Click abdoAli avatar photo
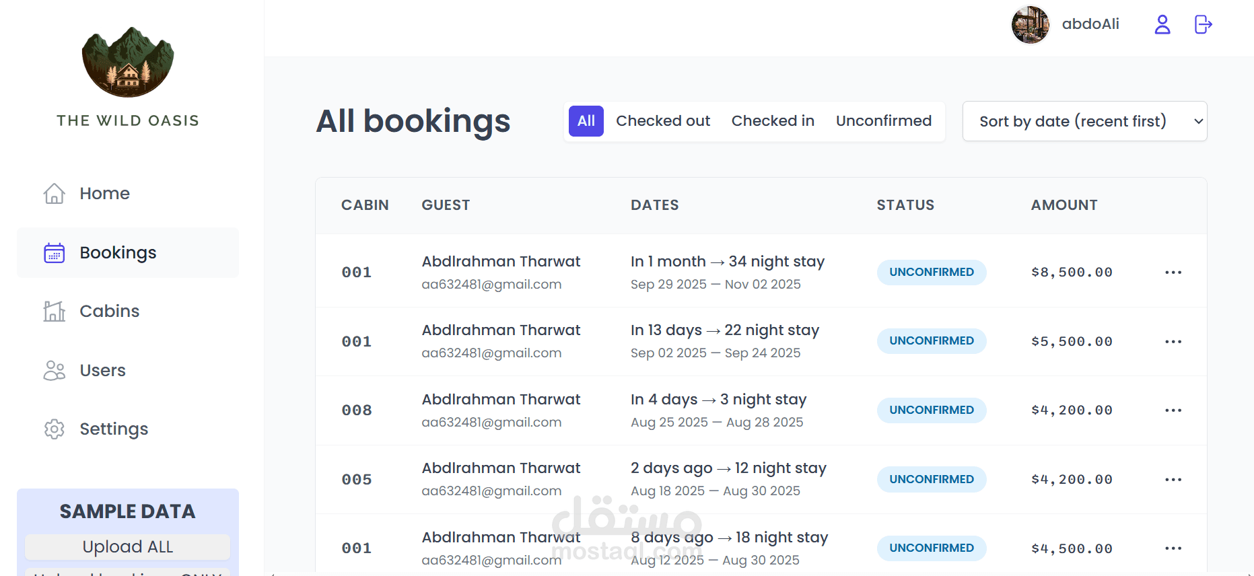The image size is (1254, 576). (1030, 25)
